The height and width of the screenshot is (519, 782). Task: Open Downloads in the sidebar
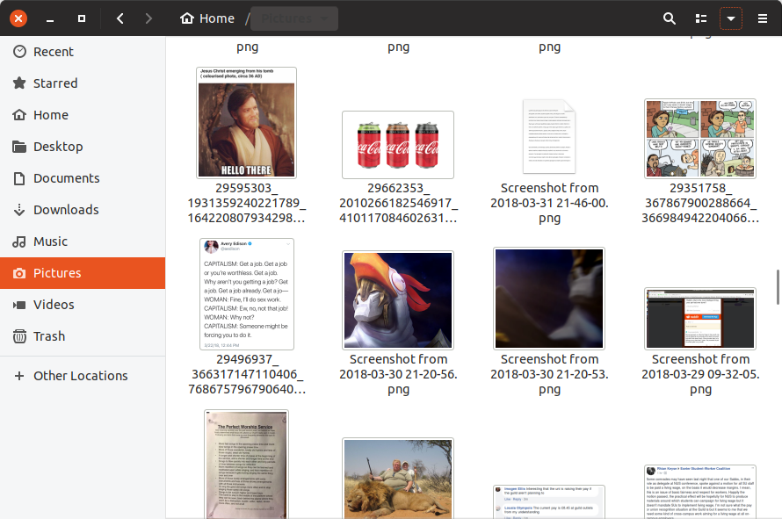[x=83, y=210]
